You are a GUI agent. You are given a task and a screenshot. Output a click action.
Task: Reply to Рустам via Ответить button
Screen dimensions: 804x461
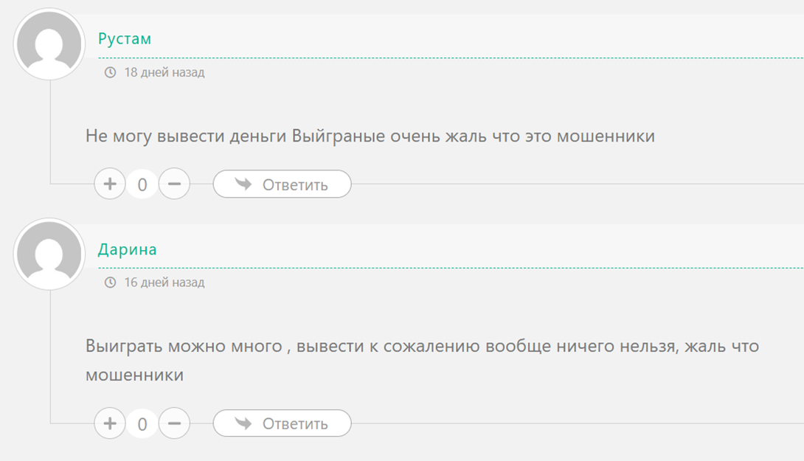283,184
